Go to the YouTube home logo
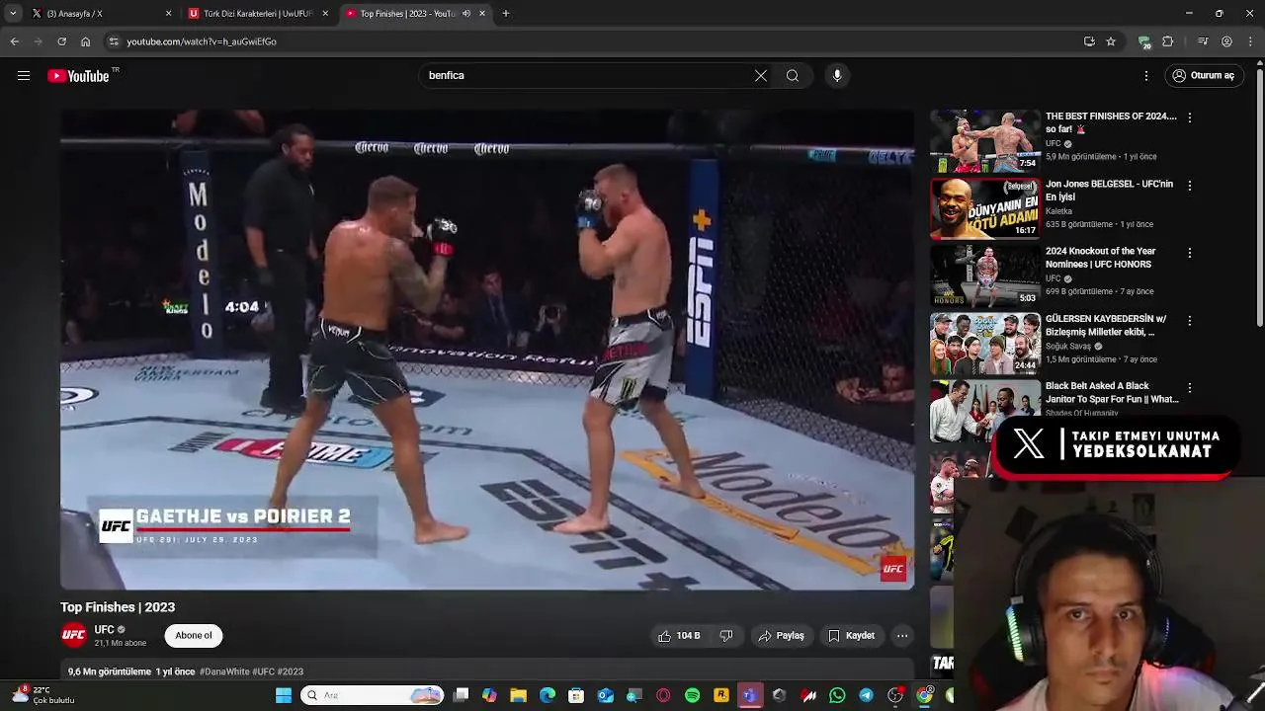 pyautogui.click(x=79, y=76)
